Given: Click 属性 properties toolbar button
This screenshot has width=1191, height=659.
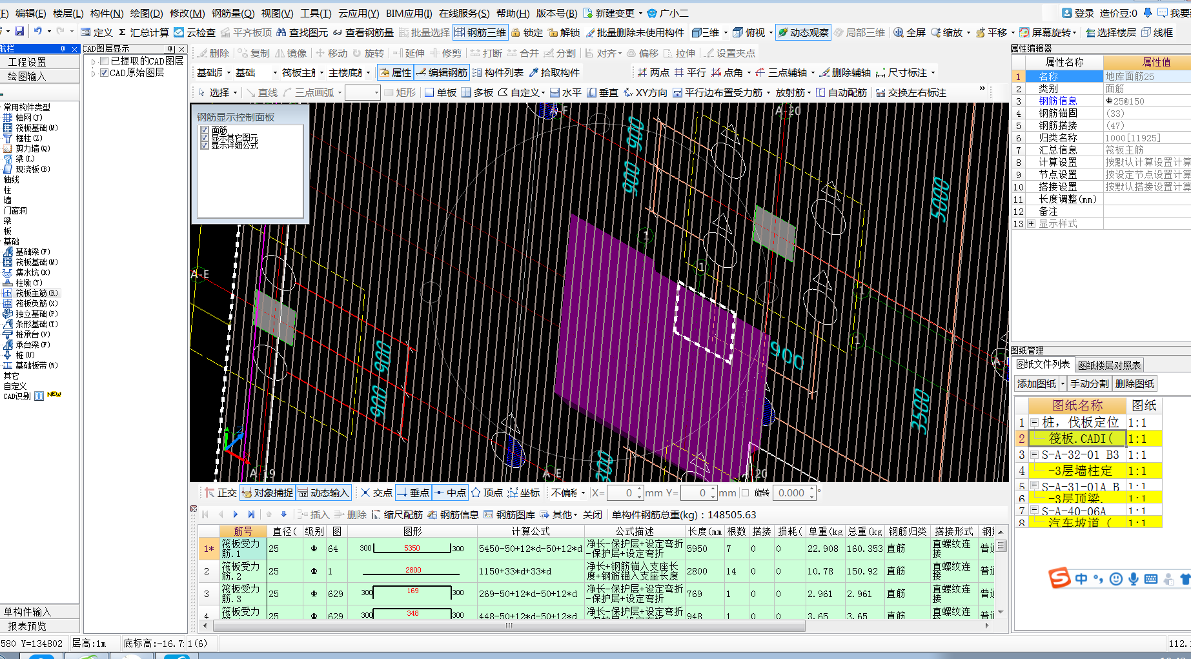Looking at the screenshot, I should [x=394, y=72].
